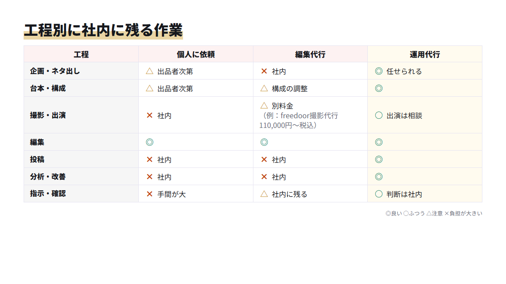Select the 編集代行 column header
The image size is (506, 284).
point(310,54)
